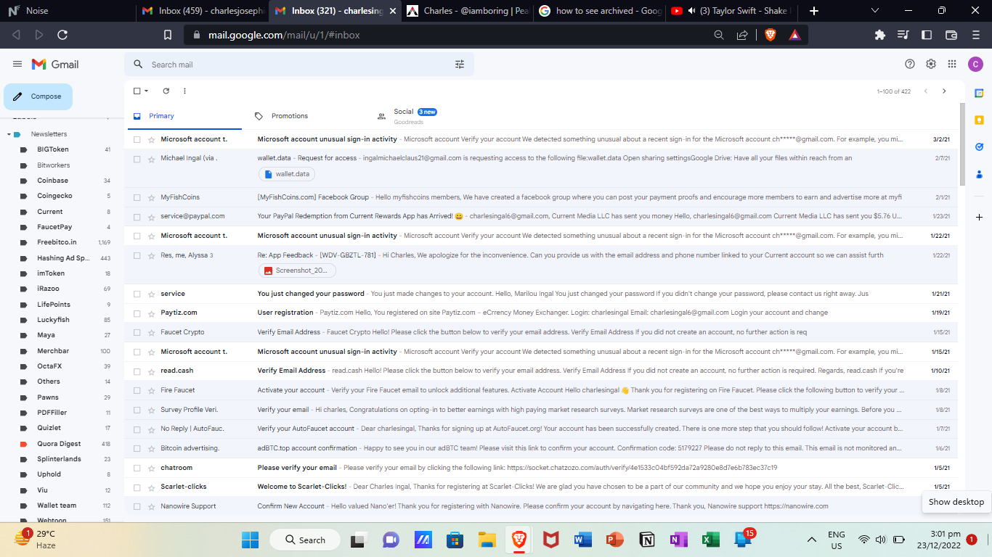Select the service@paypal.com email checkbox

click(137, 216)
